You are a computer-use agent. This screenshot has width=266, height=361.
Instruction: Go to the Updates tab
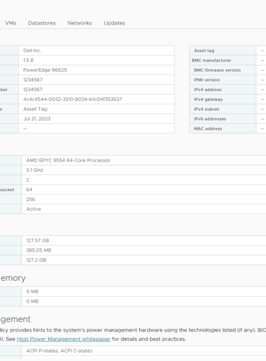[x=114, y=23]
